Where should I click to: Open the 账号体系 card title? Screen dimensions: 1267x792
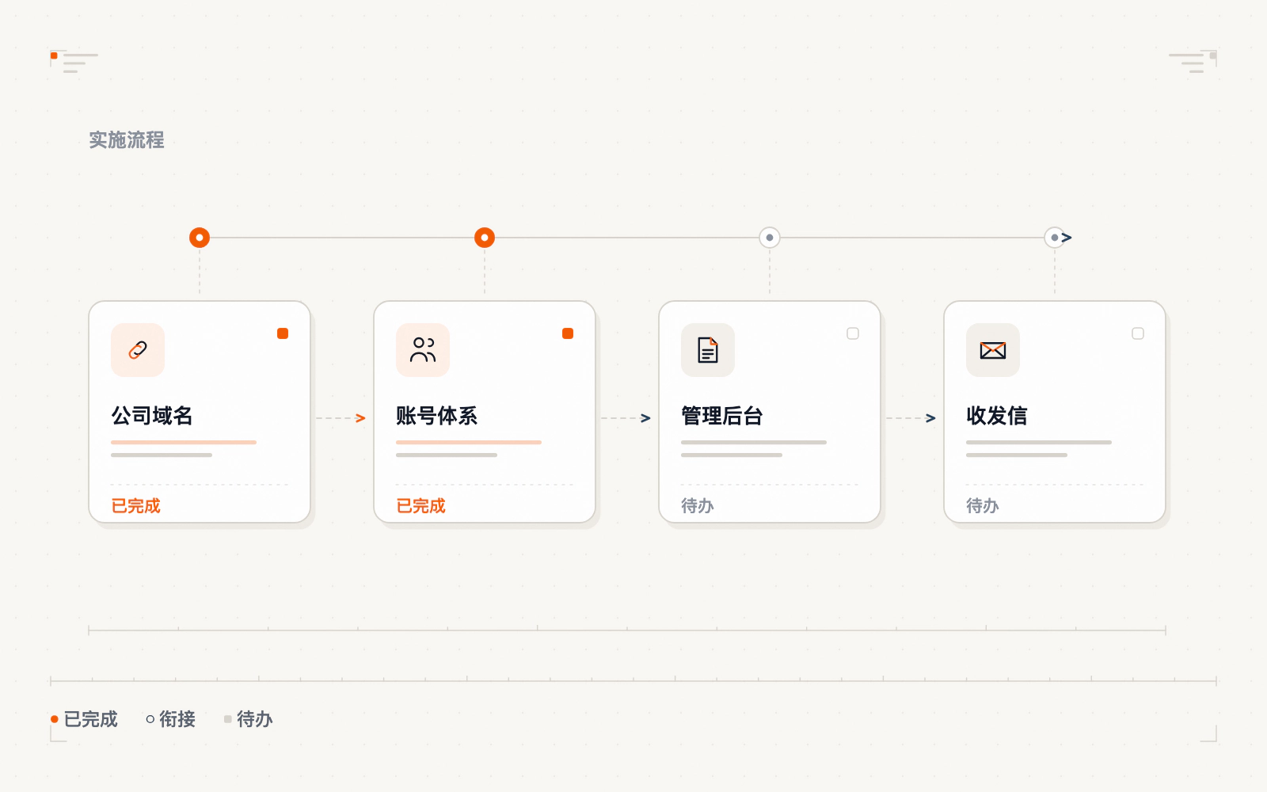coord(437,416)
